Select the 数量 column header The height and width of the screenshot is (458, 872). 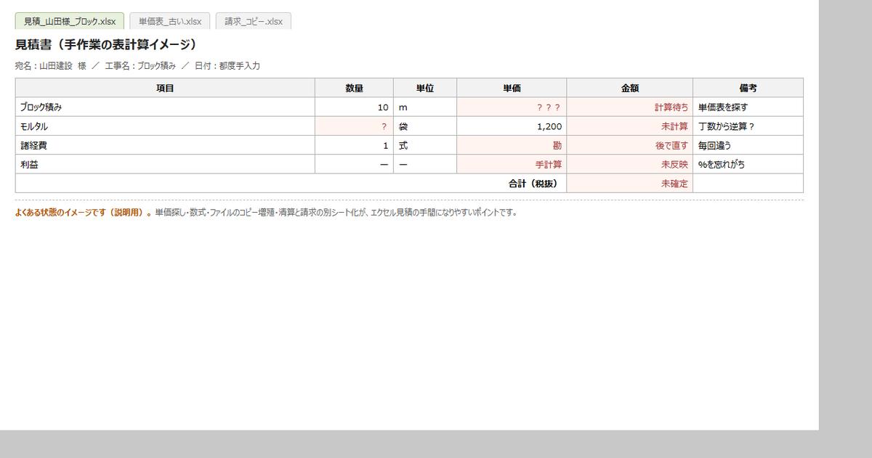click(355, 88)
